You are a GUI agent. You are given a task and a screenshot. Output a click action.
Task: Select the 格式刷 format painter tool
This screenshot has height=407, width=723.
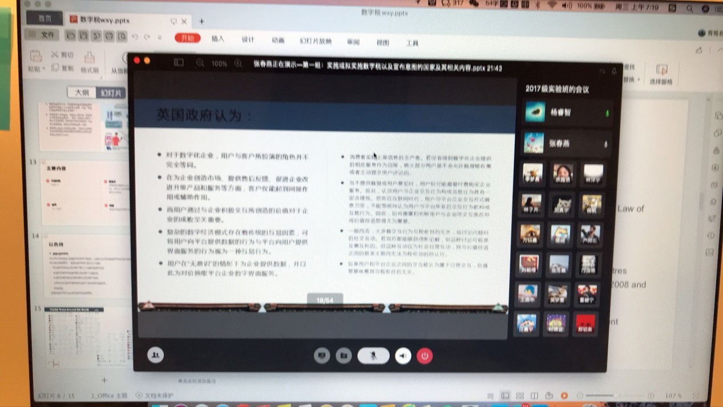coord(90,59)
